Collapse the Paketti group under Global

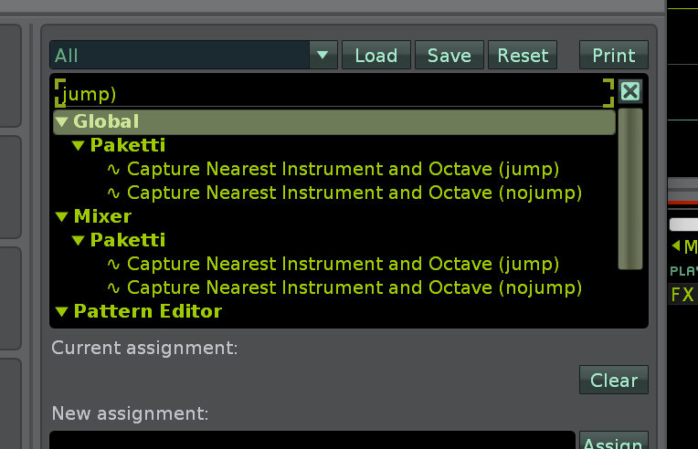[79, 145]
